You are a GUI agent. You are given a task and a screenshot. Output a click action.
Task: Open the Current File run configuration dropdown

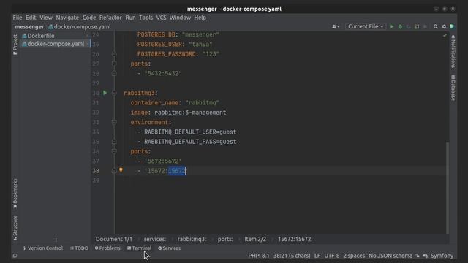click(x=366, y=26)
